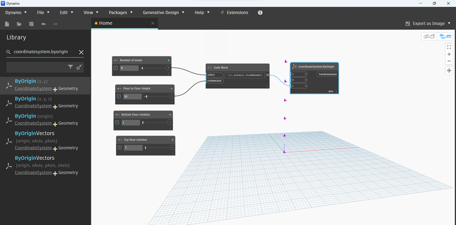Click the code text in Code Block

point(245,75)
